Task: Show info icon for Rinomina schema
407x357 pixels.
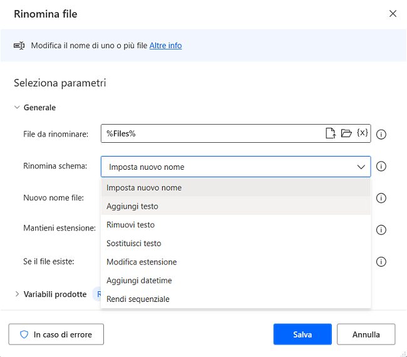Action: (x=381, y=167)
